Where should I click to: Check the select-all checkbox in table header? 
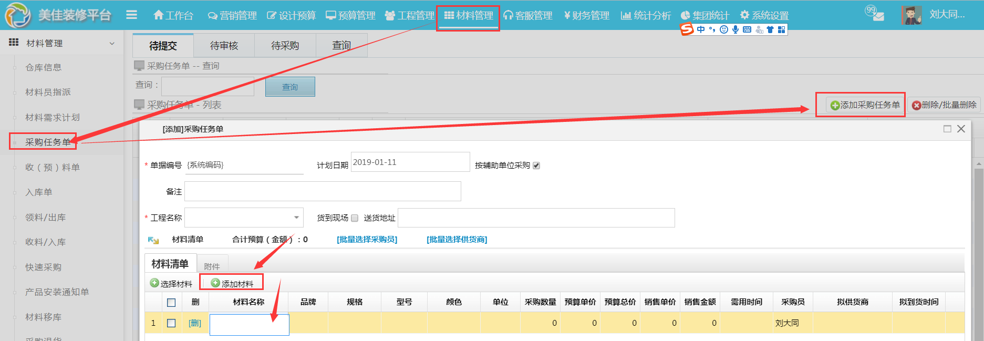(171, 302)
